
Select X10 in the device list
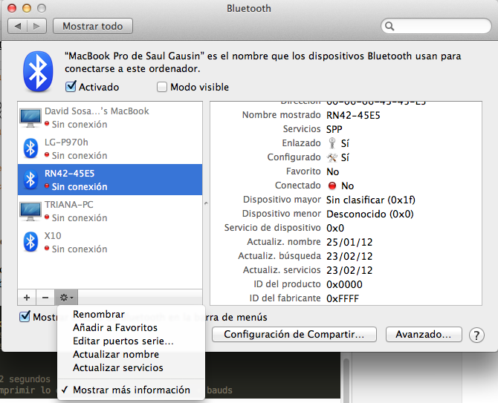(110, 242)
